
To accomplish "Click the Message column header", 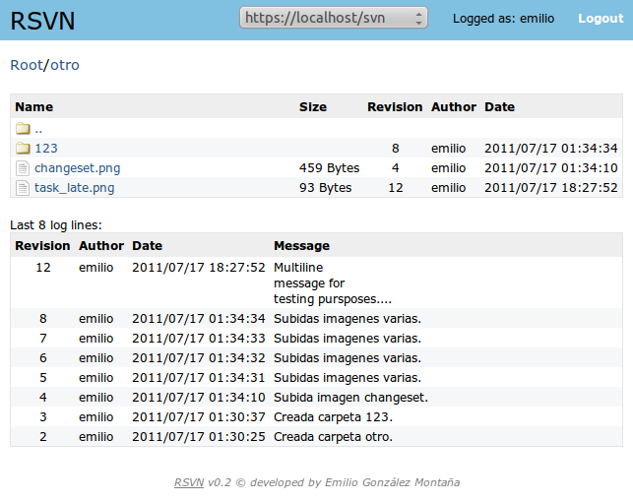I will 301,246.
